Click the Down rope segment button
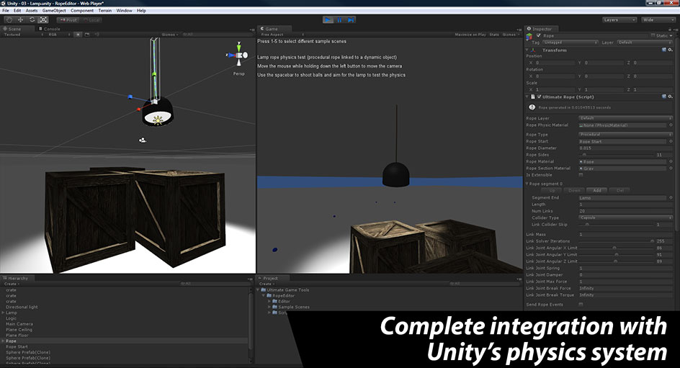Screen dimensions: 680x368 pyautogui.click(x=575, y=190)
